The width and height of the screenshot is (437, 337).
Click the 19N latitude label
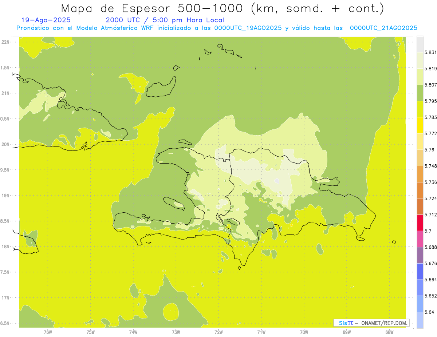6,196
